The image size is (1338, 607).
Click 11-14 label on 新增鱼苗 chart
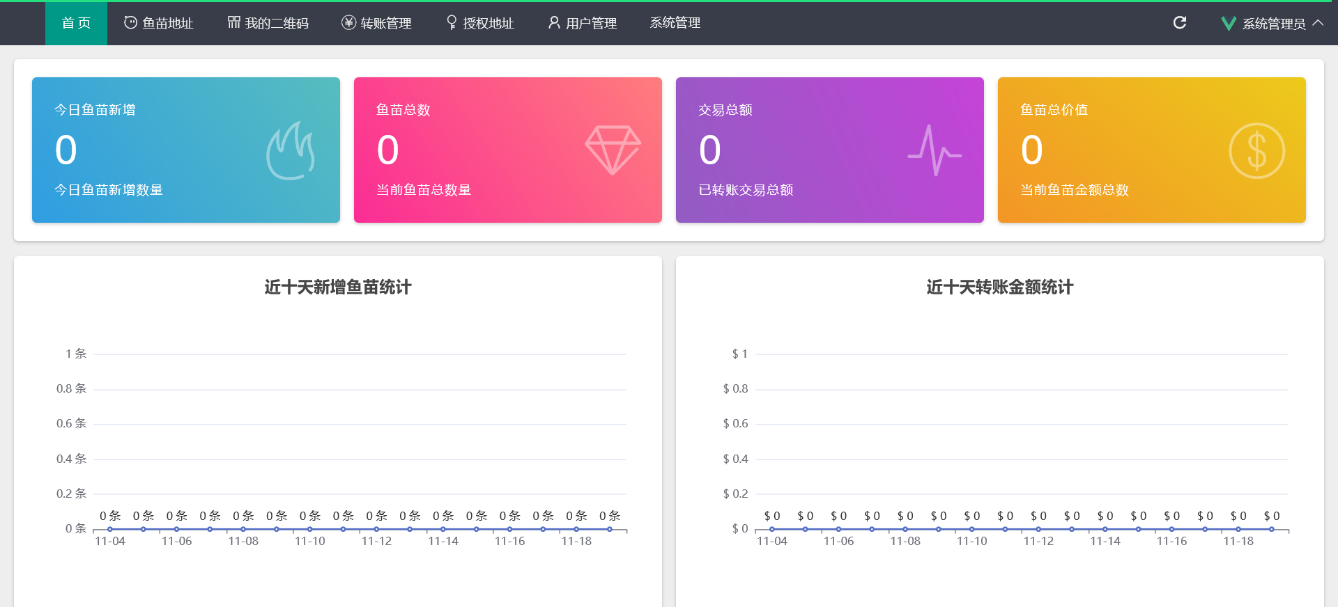click(x=443, y=541)
